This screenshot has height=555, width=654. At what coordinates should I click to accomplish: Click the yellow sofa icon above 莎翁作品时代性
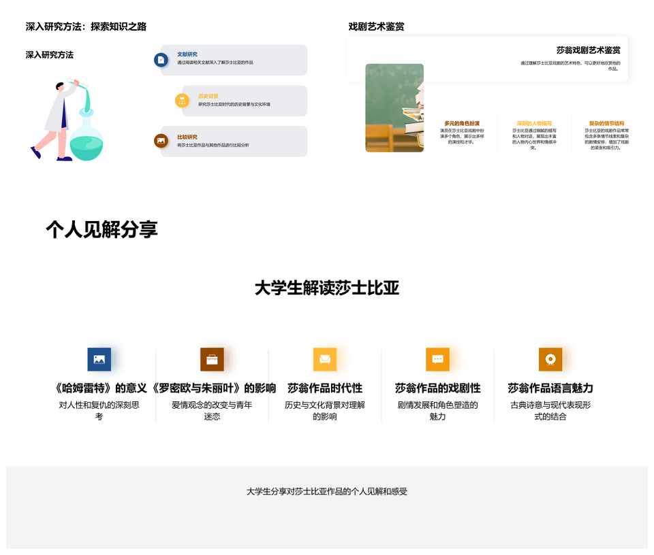tap(324, 359)
